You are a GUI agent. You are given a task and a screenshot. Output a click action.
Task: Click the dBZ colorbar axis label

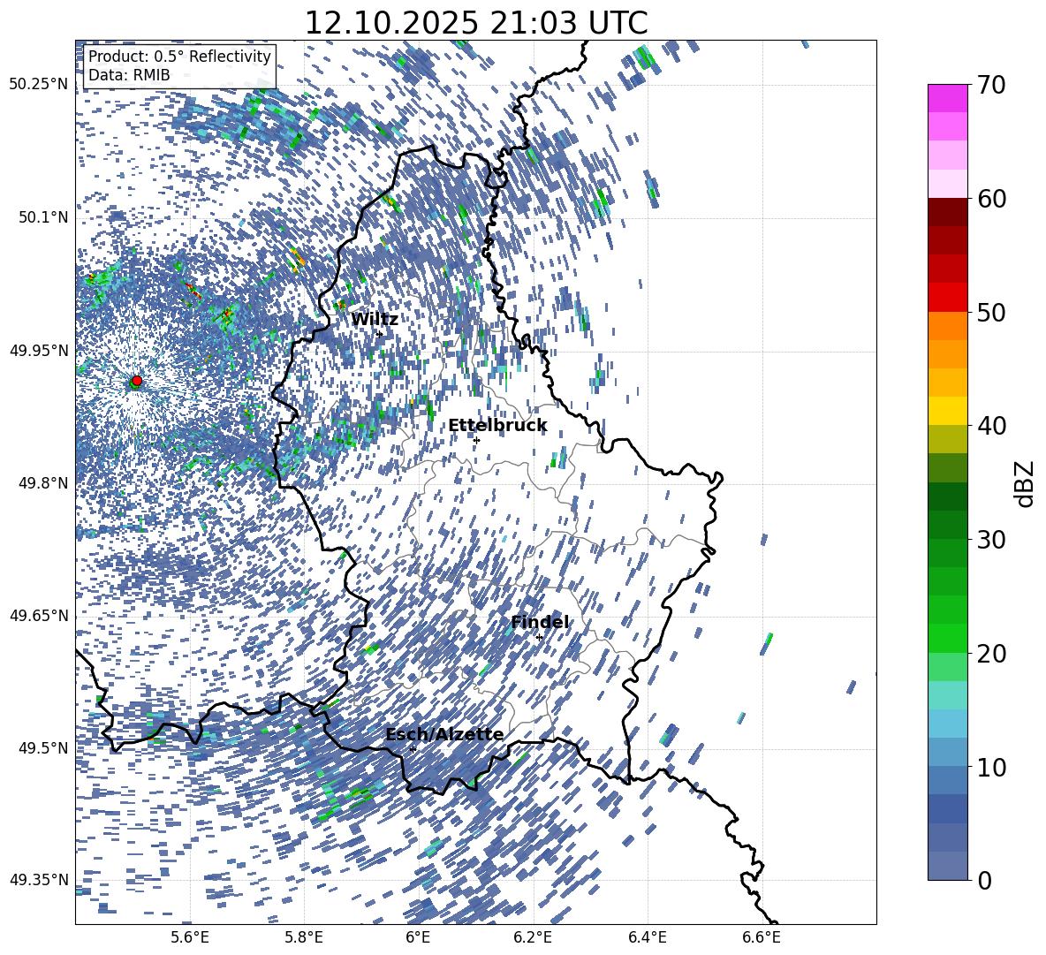[1025, 483]
